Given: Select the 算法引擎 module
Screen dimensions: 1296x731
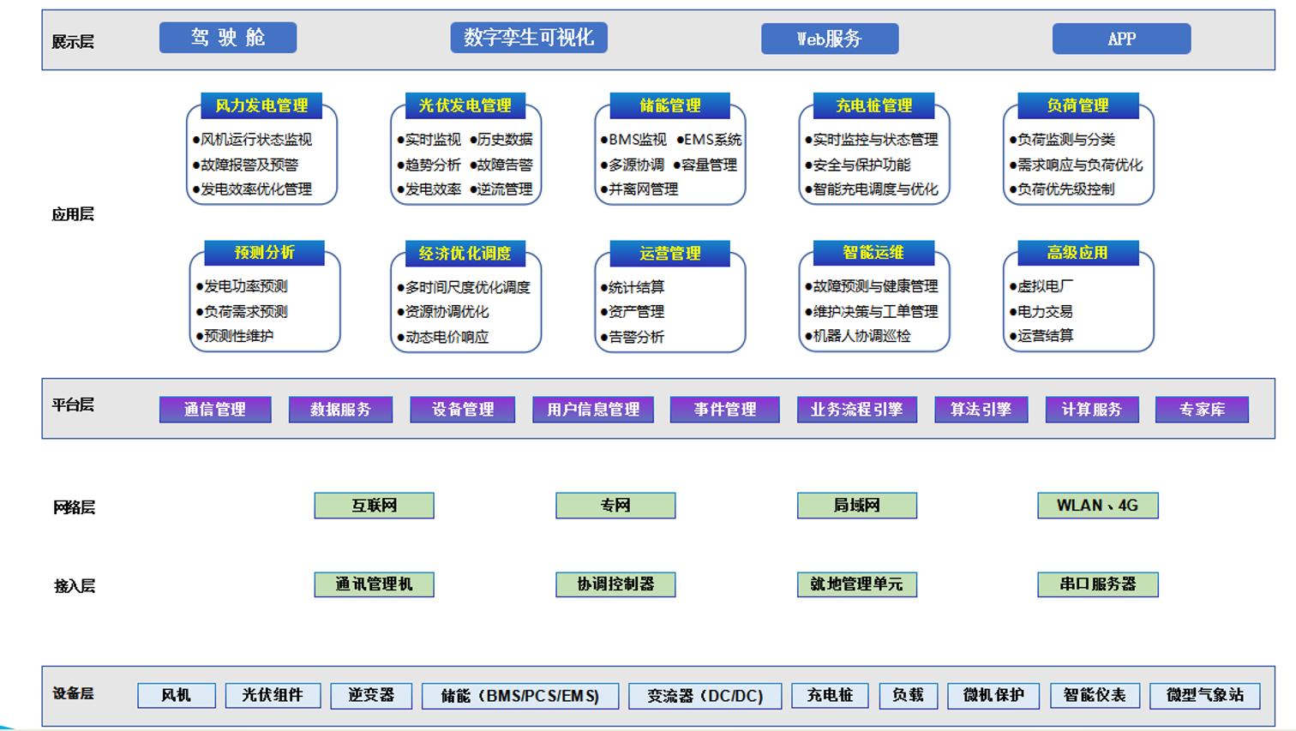Looking at the screenshot, I should (980, 409).
